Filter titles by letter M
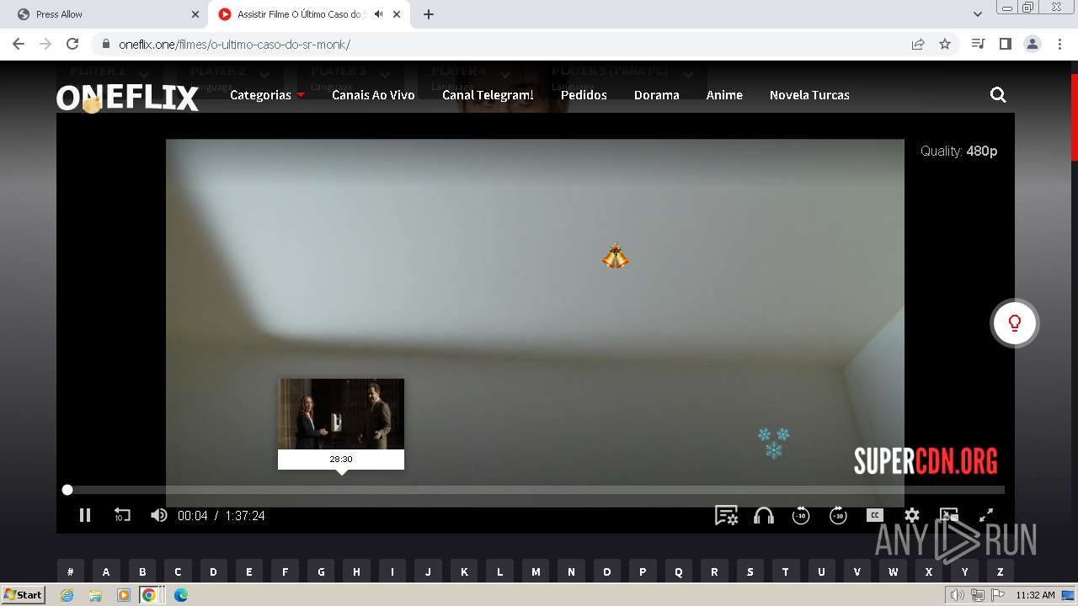Viewport: 1078px width, 606px height. (536, 571)
